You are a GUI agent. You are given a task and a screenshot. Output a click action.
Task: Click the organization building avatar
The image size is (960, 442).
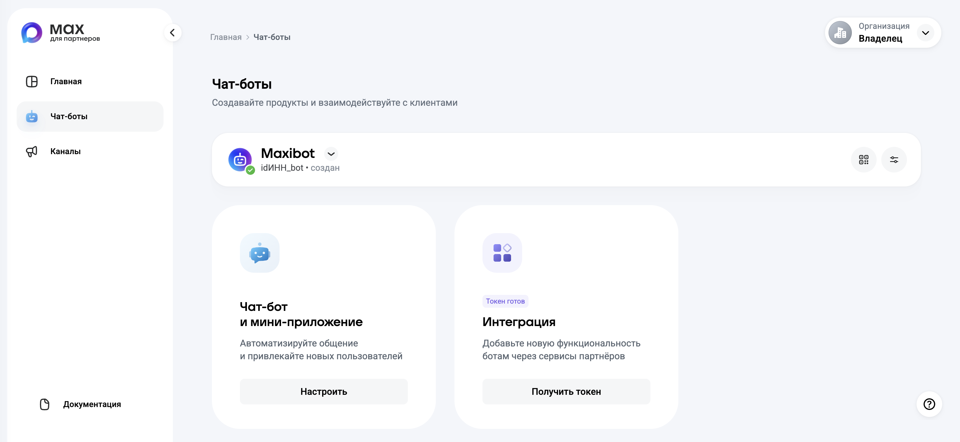pos(840,33)
